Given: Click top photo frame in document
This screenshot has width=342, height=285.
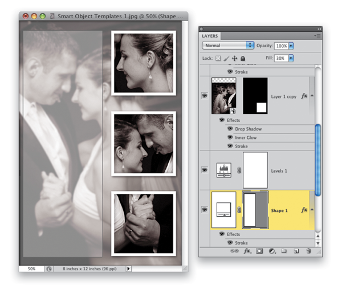Looking at the screenshot, I should coord(144,63).
